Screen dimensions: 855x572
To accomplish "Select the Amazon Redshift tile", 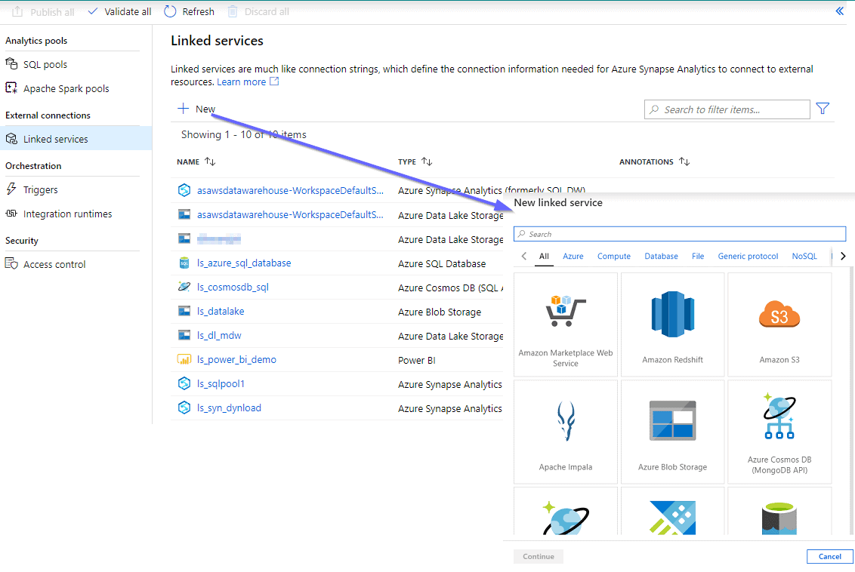I will coord(672,324).
